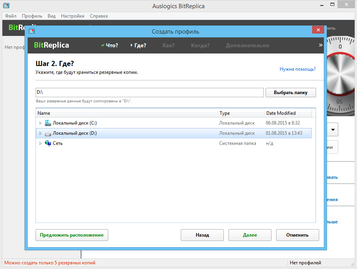The image size is (357, 269).
Task: Expand the Сеть node
Action: pyautogui.click(x=40, y=143)
